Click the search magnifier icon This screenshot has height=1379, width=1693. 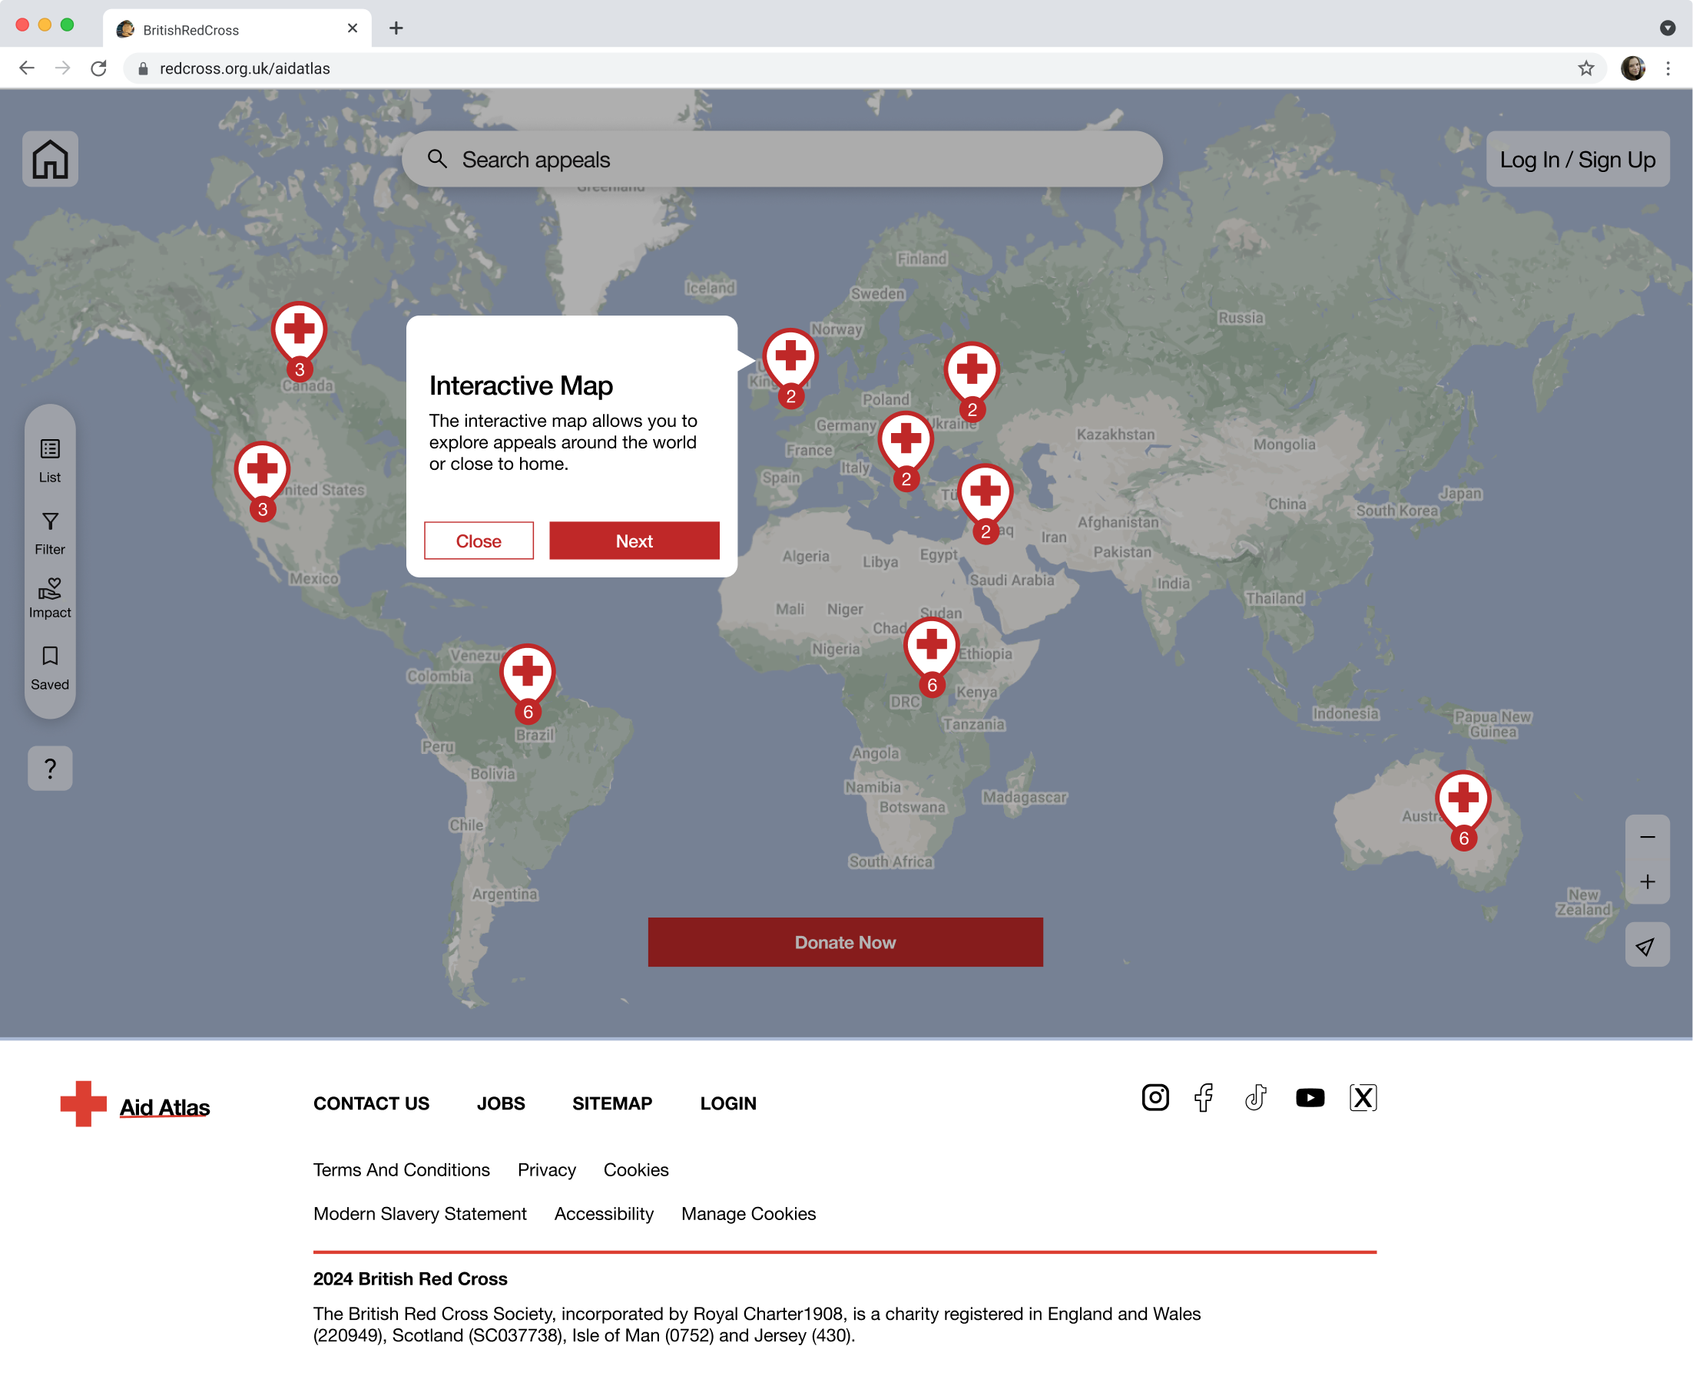pyautogui.click(x=437, y=159)
